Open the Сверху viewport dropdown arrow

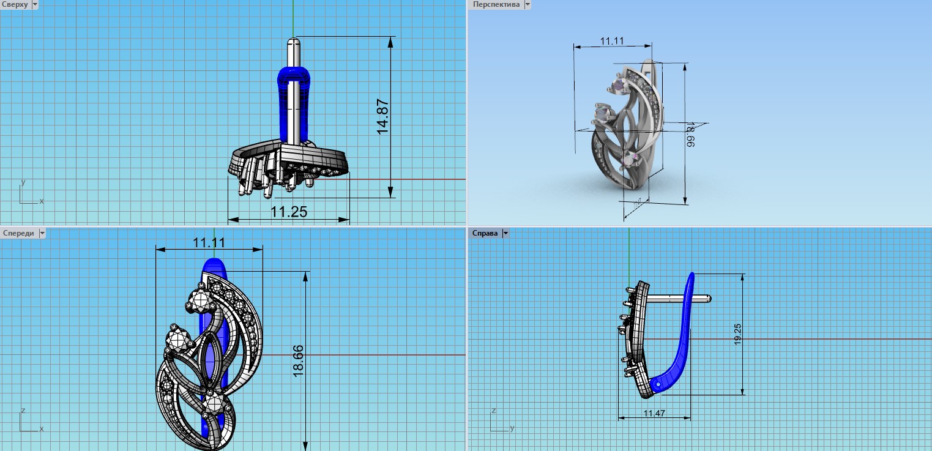[34, 4]
